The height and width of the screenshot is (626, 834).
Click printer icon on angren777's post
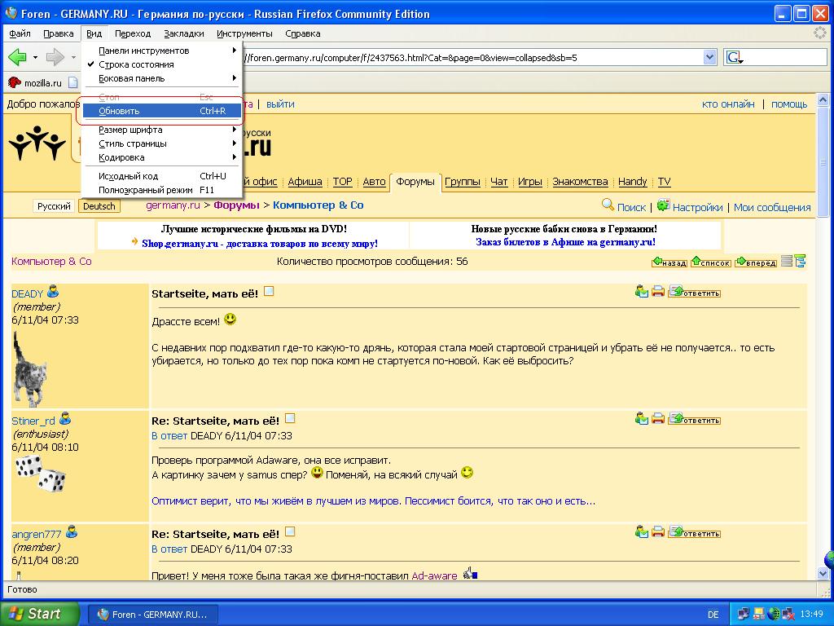click(658, 531)
